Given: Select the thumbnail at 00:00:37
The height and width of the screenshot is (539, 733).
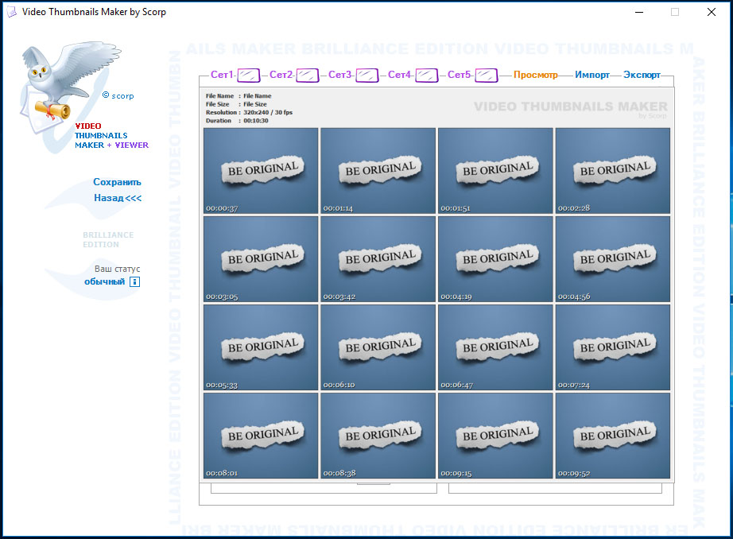Looking at the screenshot, I should pyautogui.click(x=261, y=171).
